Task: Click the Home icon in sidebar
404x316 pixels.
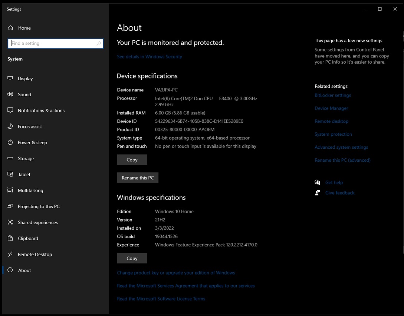Action: coord(10,28)
